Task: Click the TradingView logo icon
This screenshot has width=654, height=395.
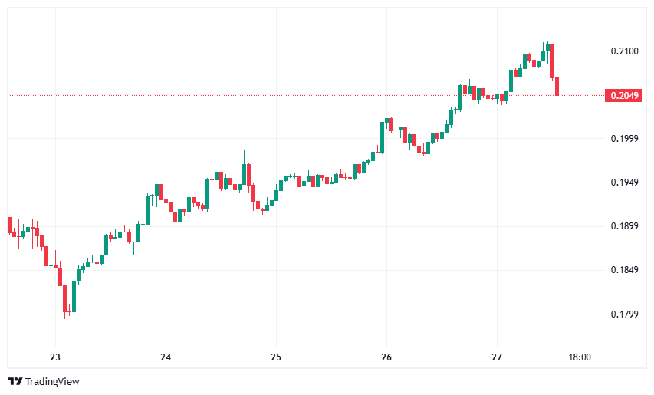Action: 15,381
